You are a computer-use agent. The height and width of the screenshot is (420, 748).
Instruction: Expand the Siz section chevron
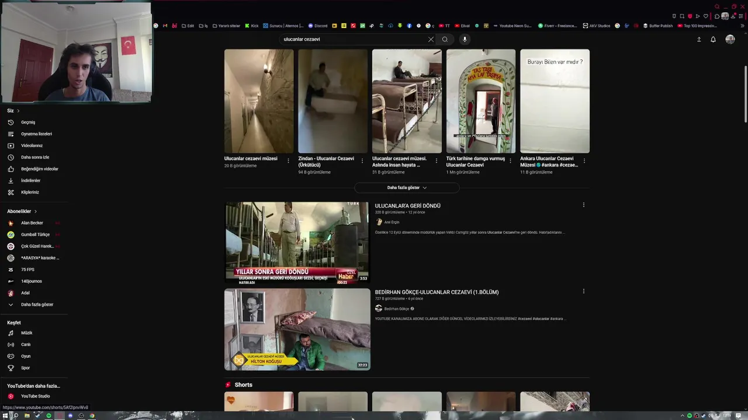(18, 111)
